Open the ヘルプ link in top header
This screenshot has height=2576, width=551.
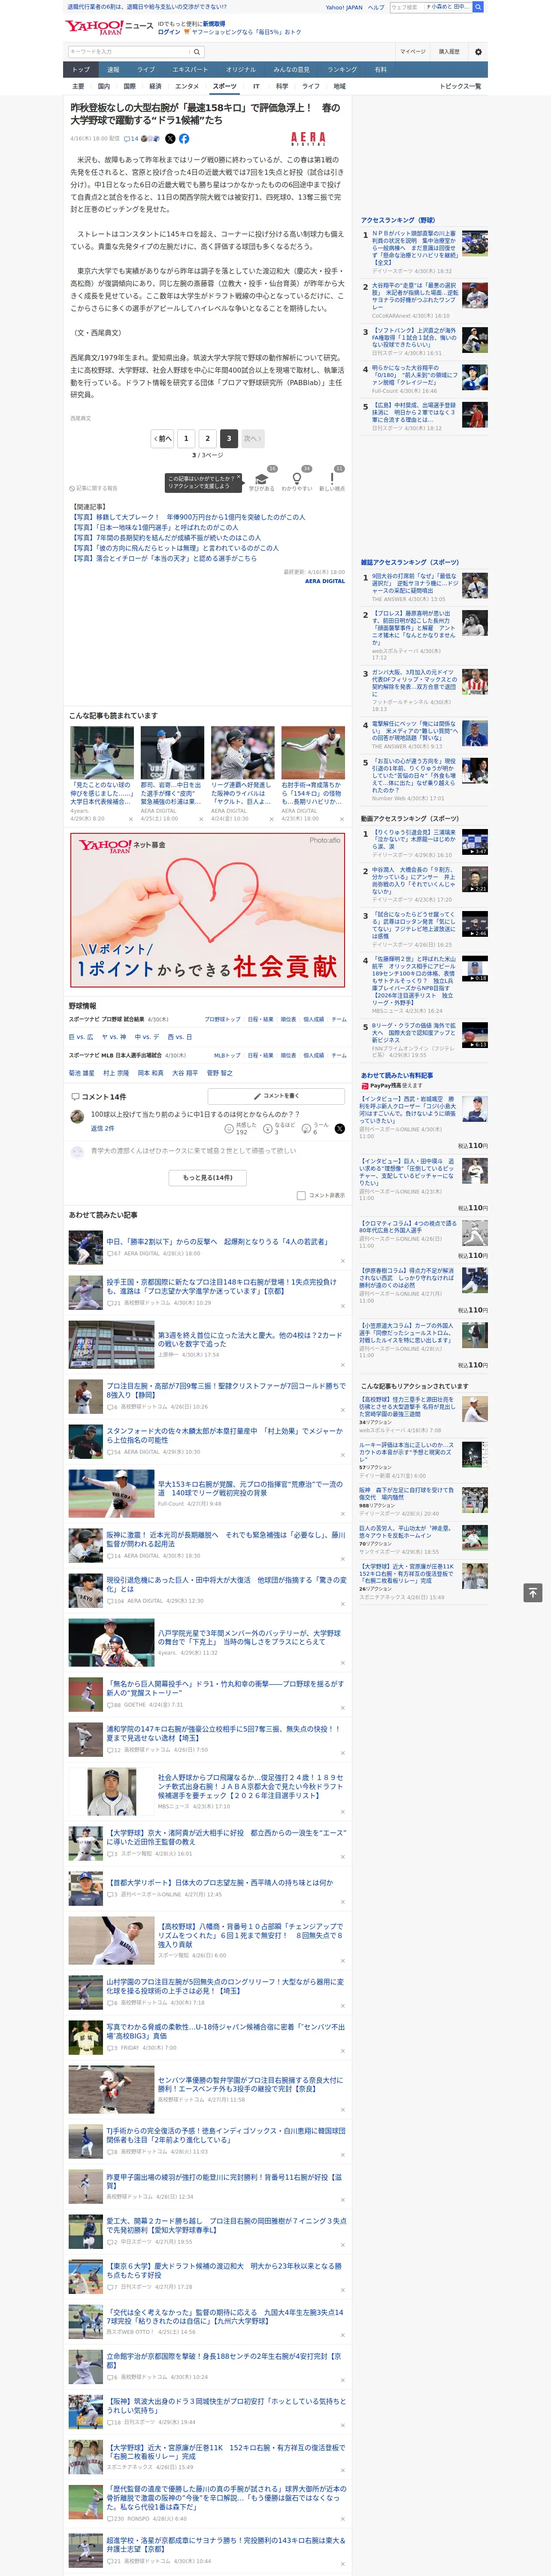[x=376, y=7]
